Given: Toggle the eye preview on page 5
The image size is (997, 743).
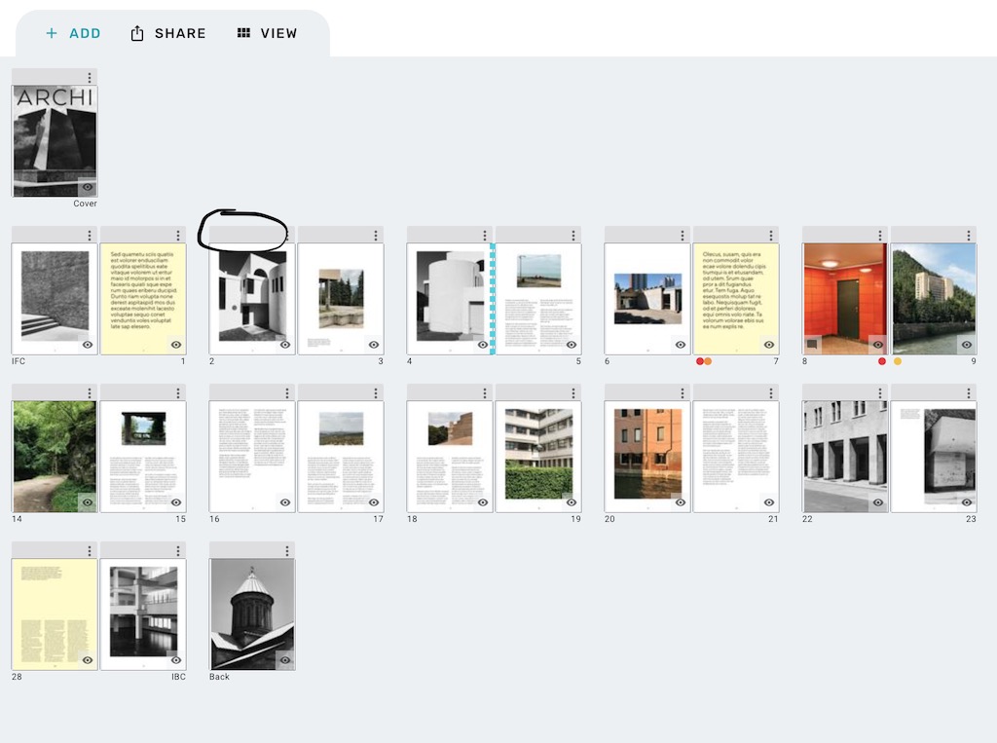Looking at the screenshot, I should point(573,344).
